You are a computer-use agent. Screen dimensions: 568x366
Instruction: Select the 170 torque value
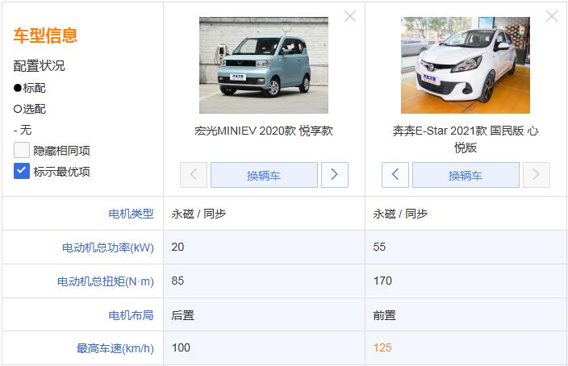[x=382, y=281]
